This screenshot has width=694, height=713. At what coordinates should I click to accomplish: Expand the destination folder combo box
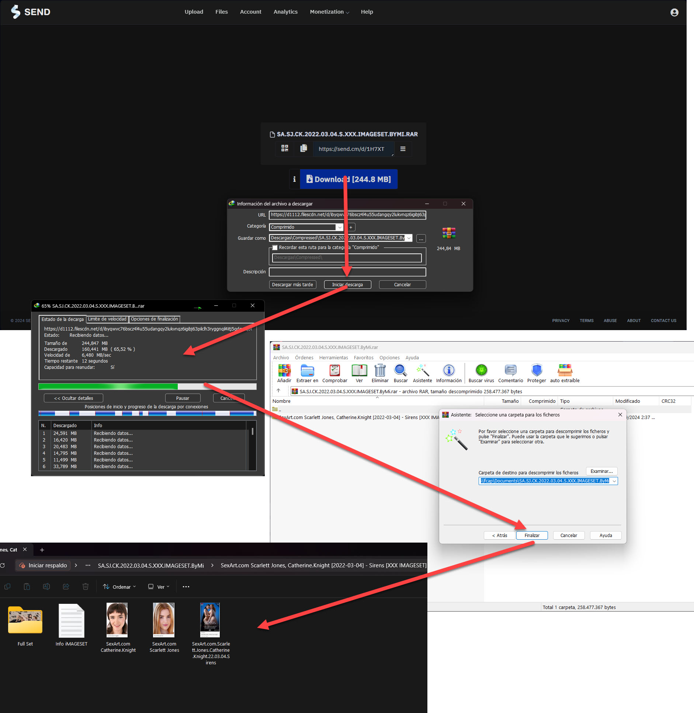click(x=614, y=481)
